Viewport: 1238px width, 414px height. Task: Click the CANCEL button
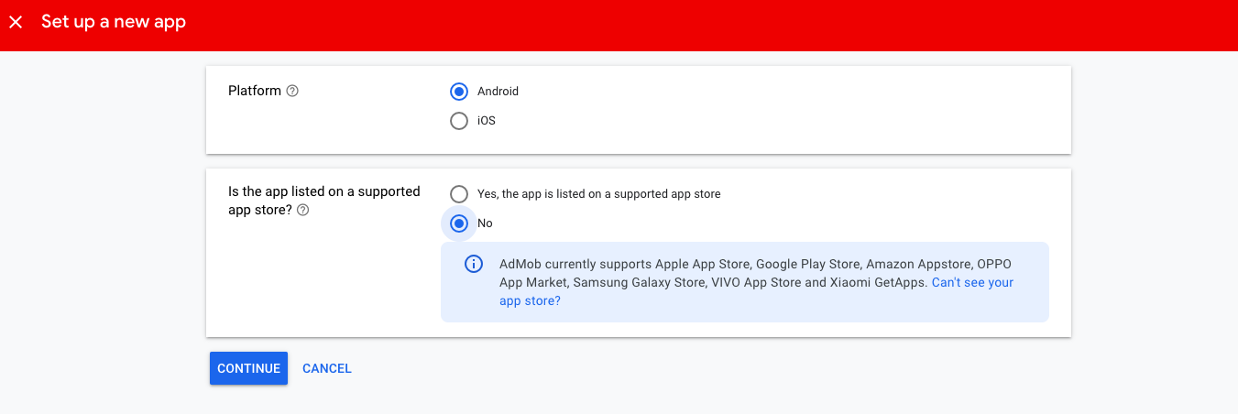coord(327,368)
